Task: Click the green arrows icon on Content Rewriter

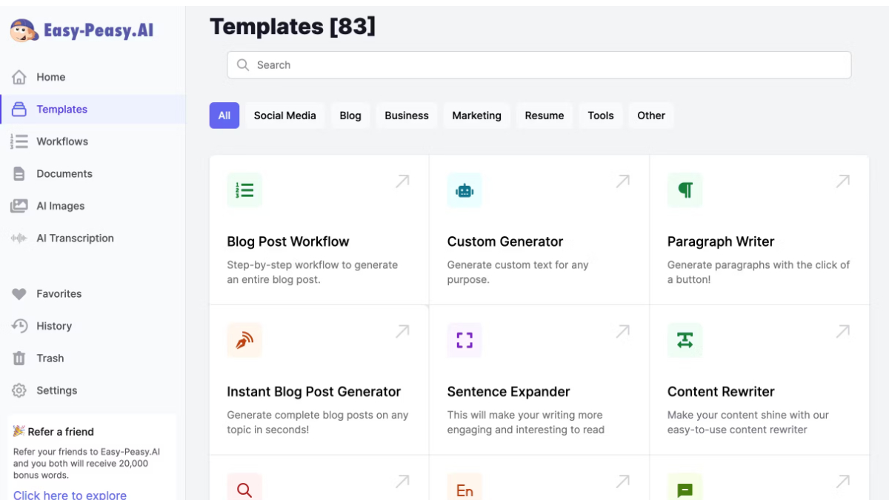Action: coord(685,341)
